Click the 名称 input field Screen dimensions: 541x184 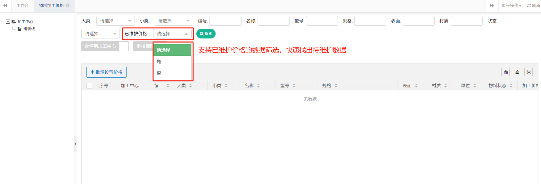[x=273, y=21]
